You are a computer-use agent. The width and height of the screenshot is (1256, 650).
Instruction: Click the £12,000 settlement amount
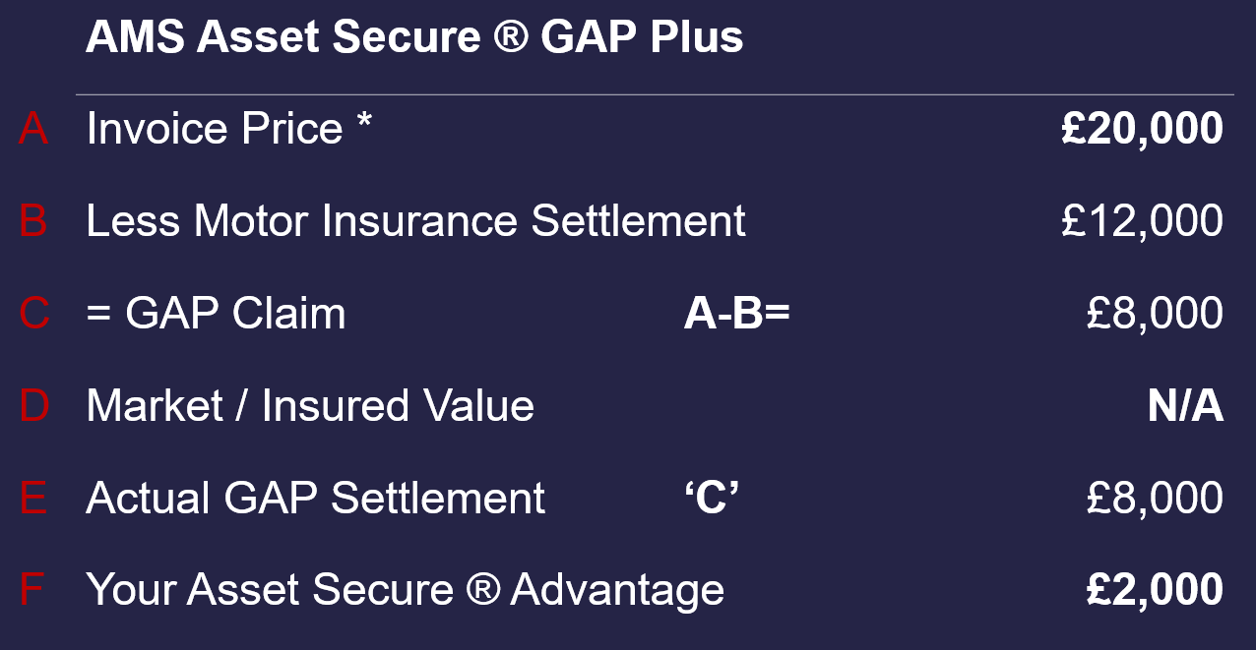[x=1142, y=220]
